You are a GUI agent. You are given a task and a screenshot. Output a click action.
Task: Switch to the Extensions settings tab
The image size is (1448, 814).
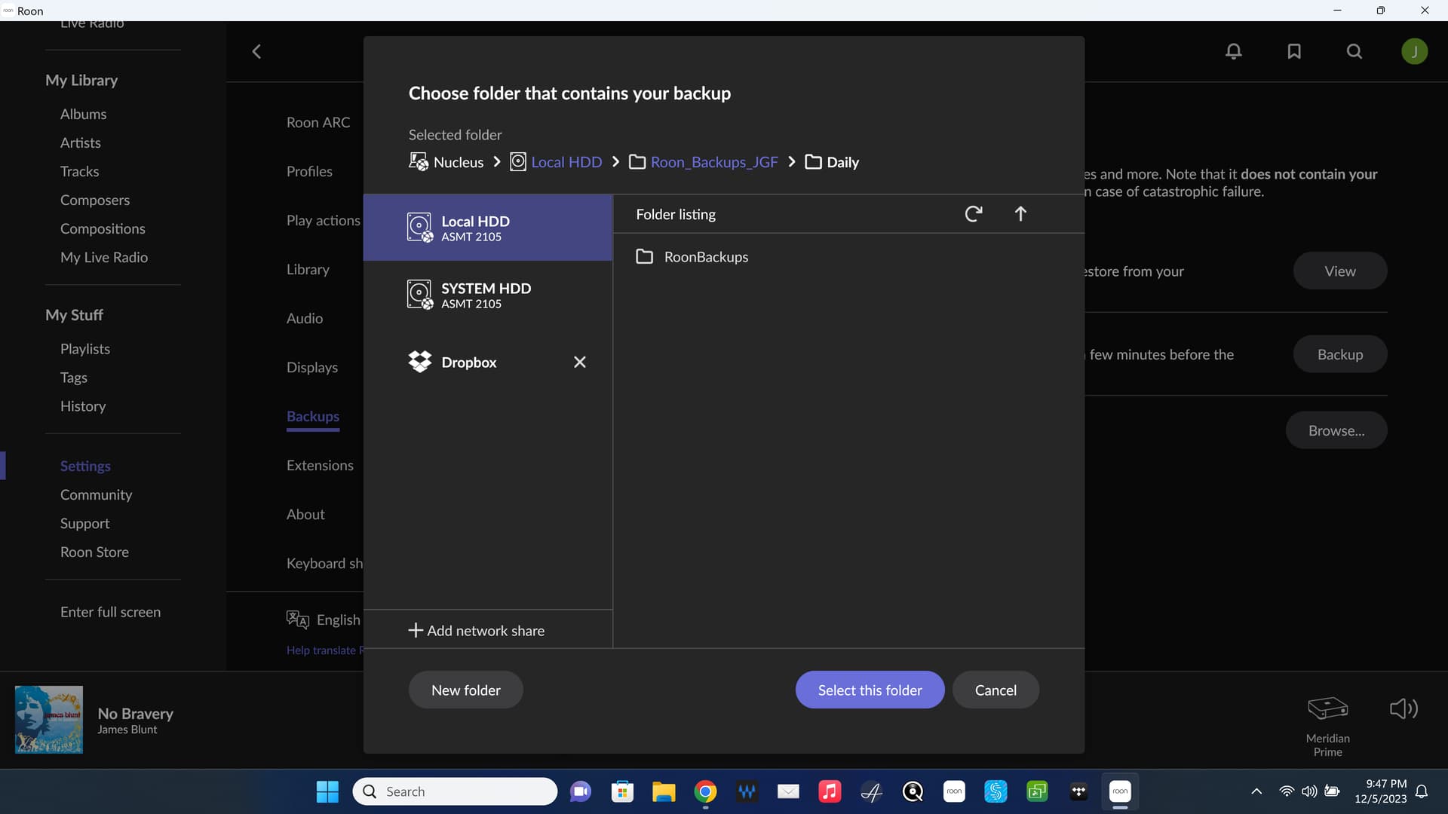[320, 465]
